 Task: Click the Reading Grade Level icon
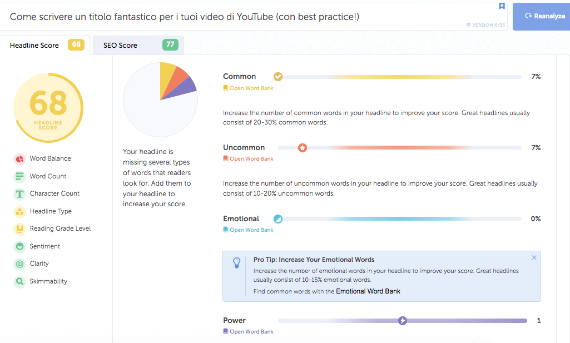pyautogui.click(x=20, y=229)
